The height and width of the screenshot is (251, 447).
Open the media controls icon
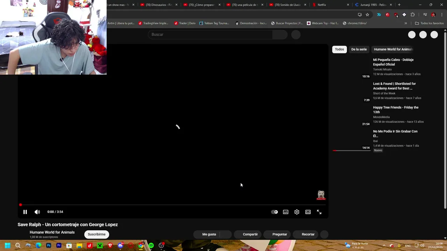(425, 15)
